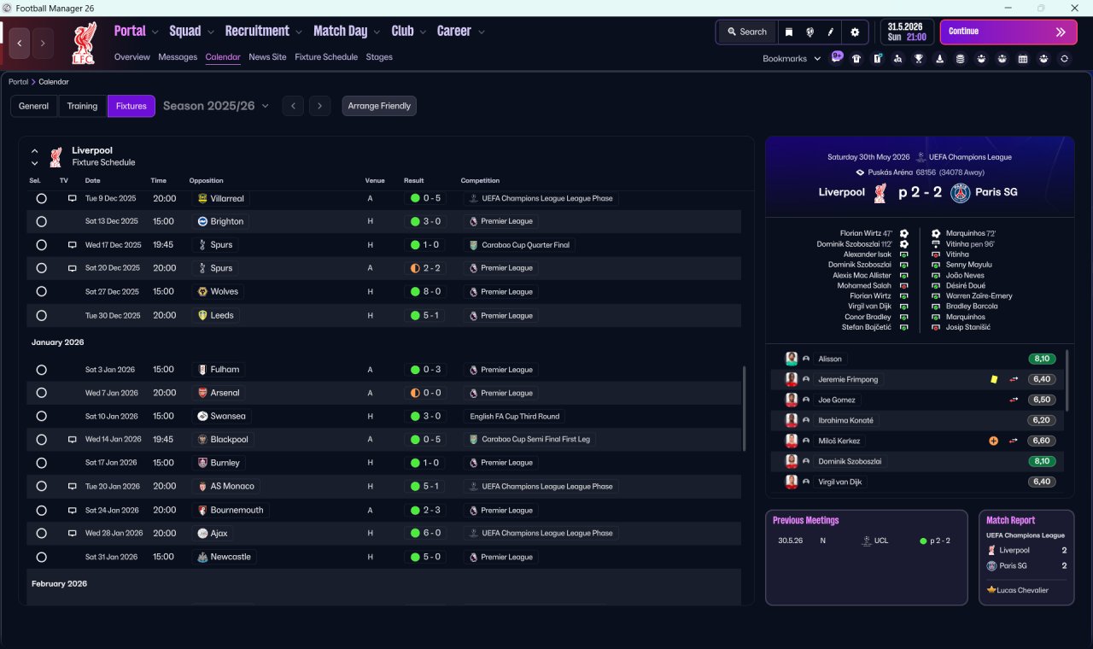Screen dimensions: 1093x649
Task: Click Alisson's player portrait
Action: point(792,359)
